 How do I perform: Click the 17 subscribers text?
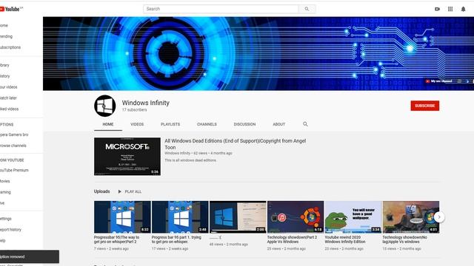(x=135, y=110)
